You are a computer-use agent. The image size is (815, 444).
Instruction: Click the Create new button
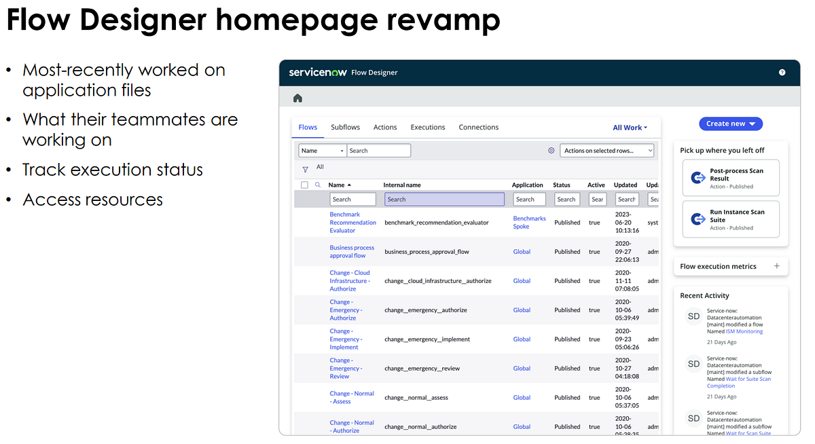point(731,124)
